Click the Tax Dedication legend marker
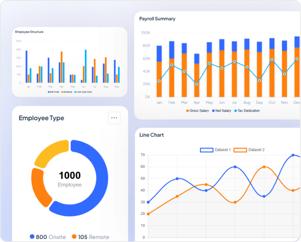Viewport: 301px width, 242px height. 236,111
